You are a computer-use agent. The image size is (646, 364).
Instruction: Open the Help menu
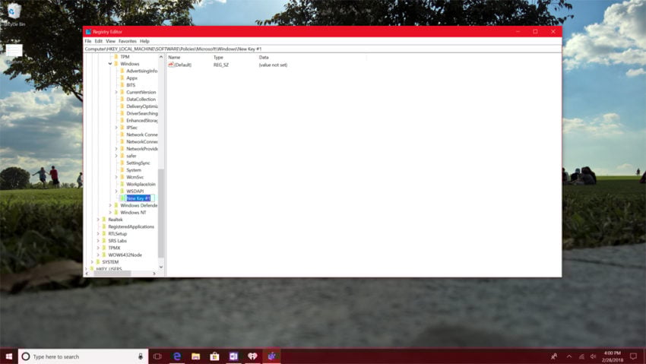coord(144,41)
